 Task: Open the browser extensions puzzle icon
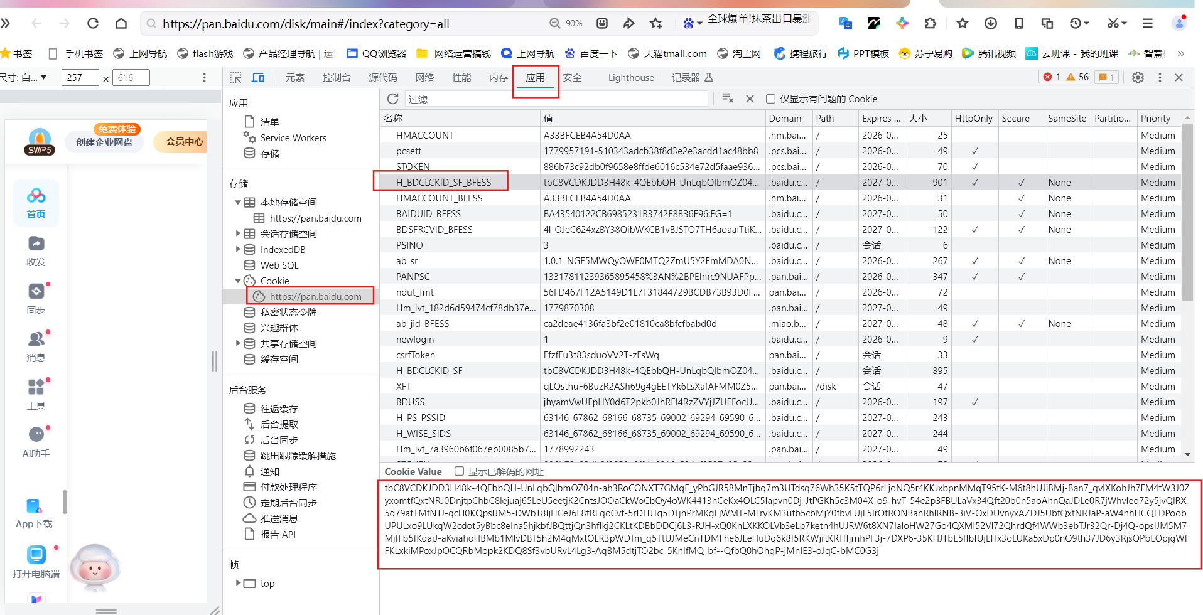click(x=931, y=23)
